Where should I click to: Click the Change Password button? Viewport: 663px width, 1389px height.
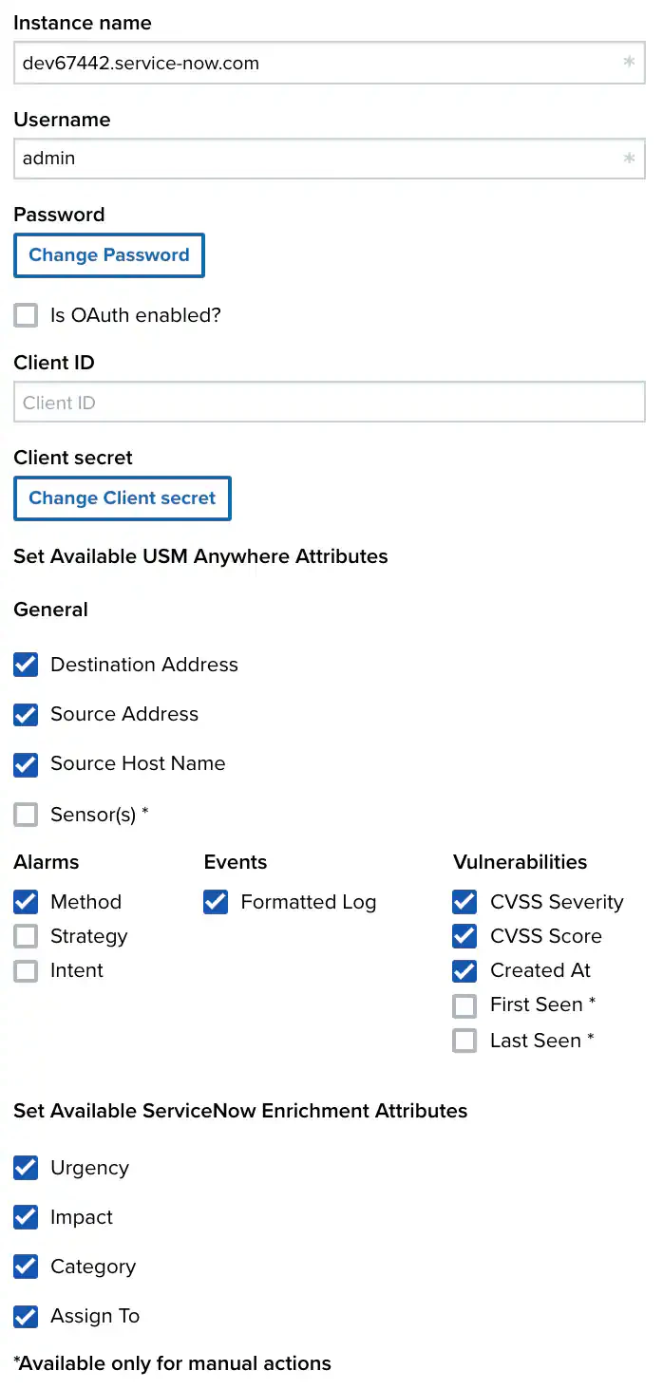(x=109, y=255)
